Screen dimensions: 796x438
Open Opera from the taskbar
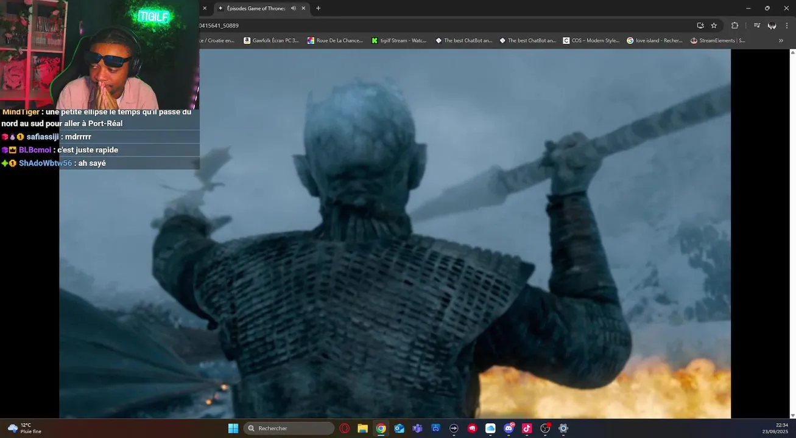click(x=344, y=428)
